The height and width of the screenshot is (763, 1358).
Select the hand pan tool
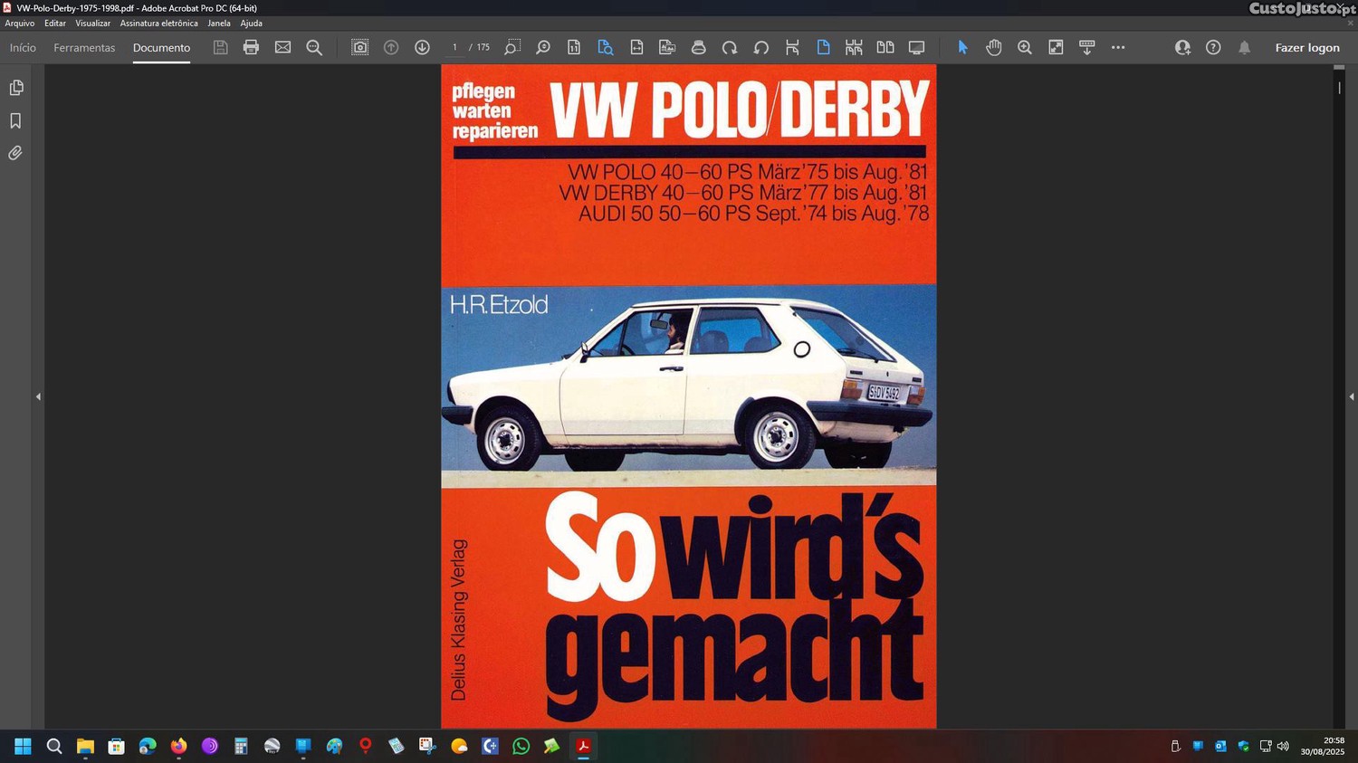[x=993, y=47]
